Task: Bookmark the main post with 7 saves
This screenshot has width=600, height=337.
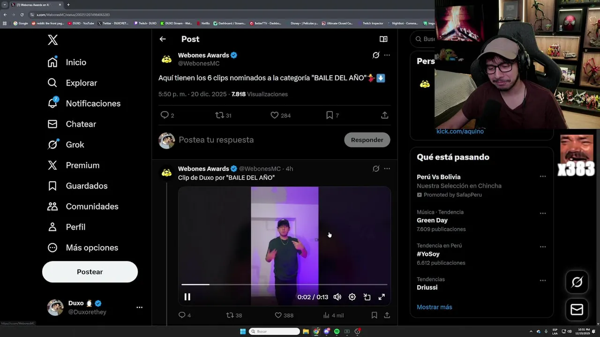Action: (332, 115)
